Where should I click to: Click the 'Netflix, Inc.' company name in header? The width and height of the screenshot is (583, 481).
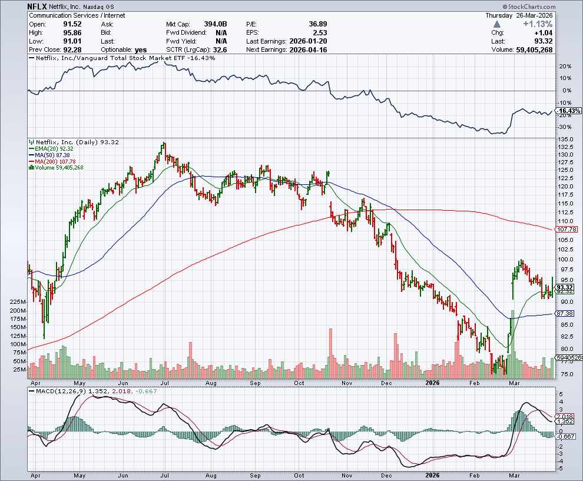pos(65,6)
